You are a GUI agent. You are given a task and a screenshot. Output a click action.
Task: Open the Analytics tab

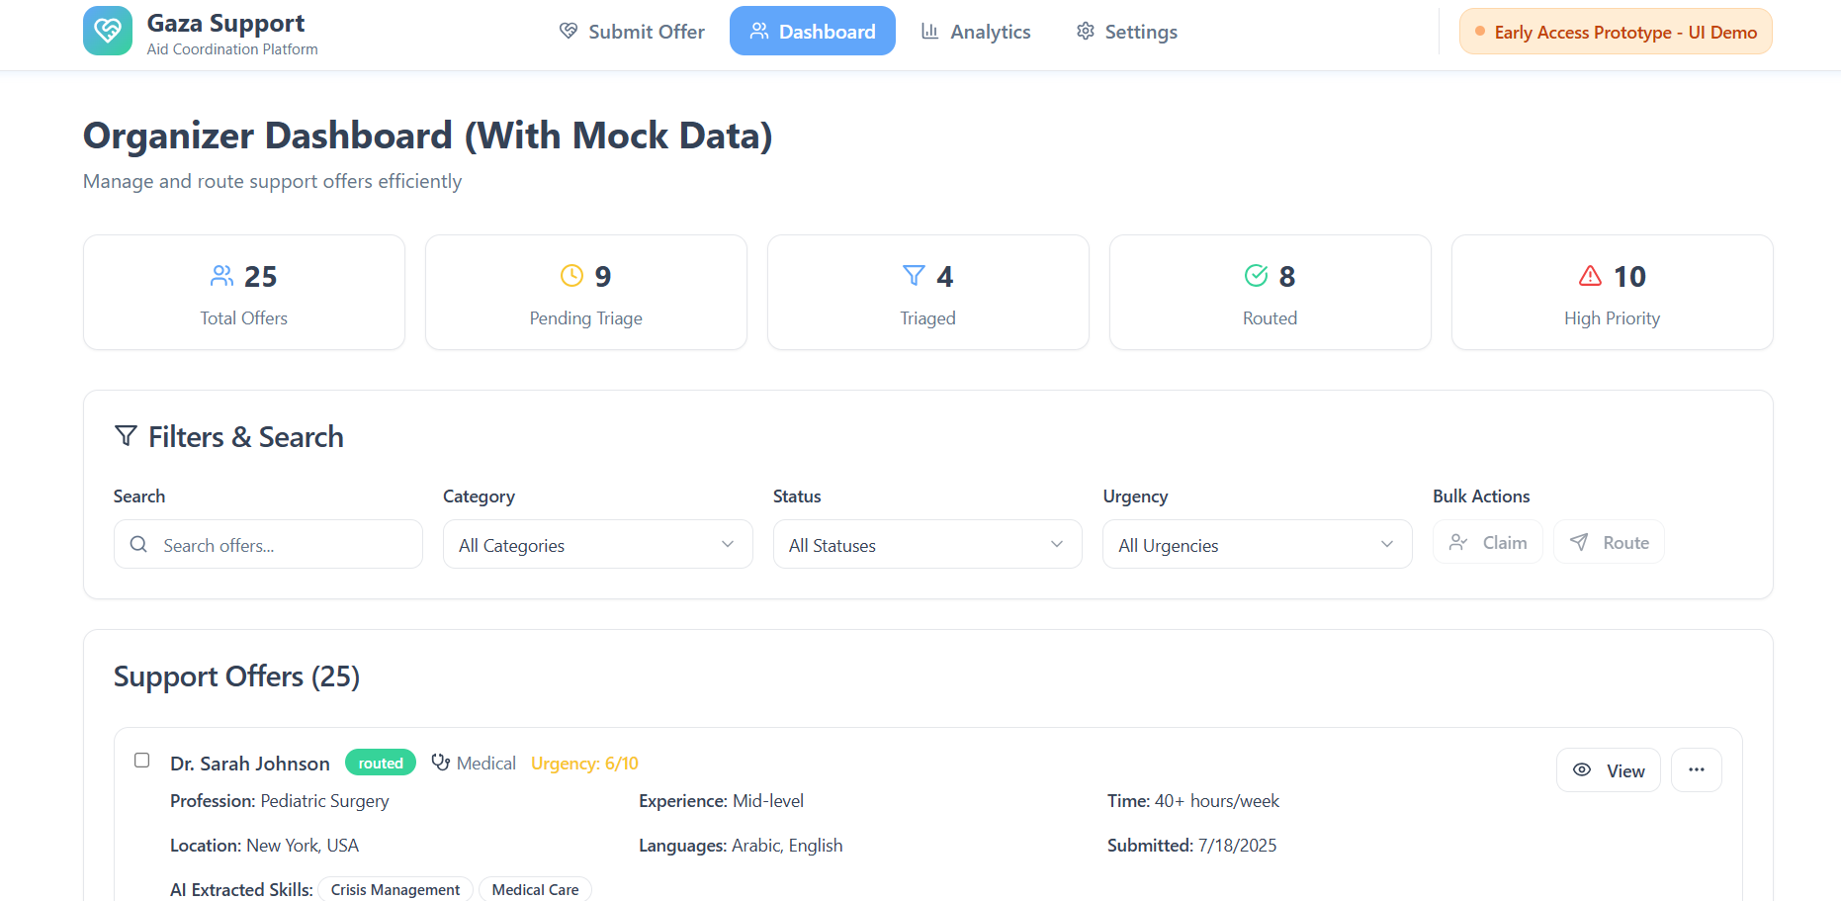click(x=976, y=31)
